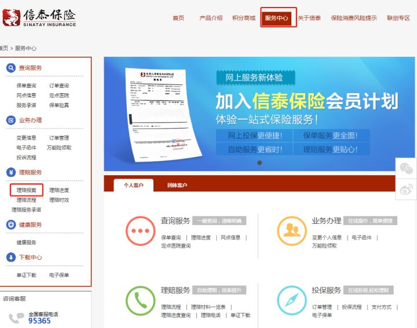Click 理赔进度 in the sidebar
Screen dimensions: 417x328
59,190
